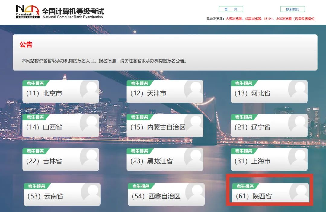Select the (14) 山西省 registration card
This screenshot has width=326, height=212.
click(x=60, y=125)
